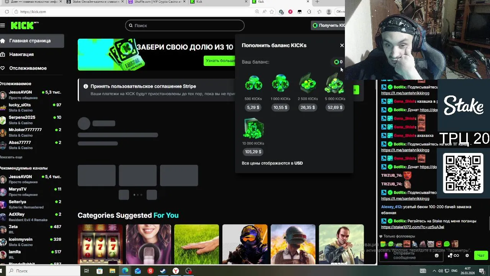Switch to the Stake casino browser tab
The width and height of the screenshot is (490, 276).
point(96,2)
